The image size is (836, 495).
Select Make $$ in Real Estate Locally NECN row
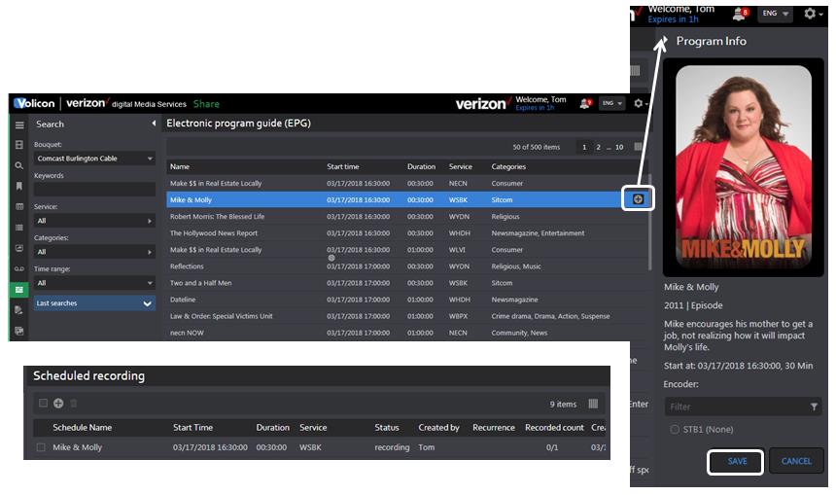point(407,183)
